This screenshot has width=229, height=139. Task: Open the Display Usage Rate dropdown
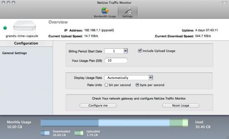(x=129, y=78)
